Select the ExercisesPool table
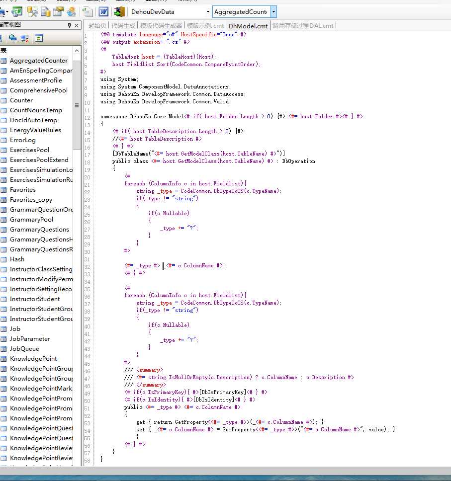 tap(29, 150)
